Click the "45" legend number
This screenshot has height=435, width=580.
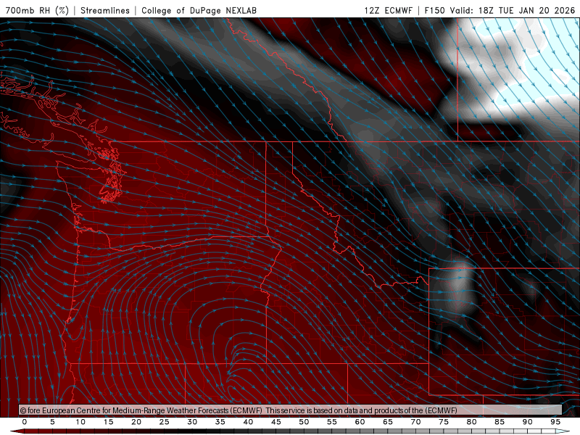tap(276, 422)
